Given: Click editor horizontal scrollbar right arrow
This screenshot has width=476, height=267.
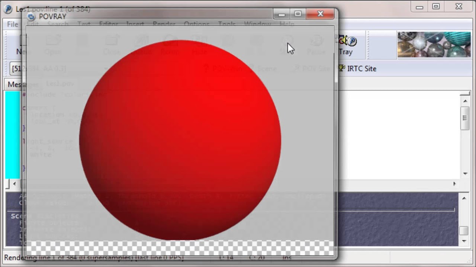Looking at the screenshot, I should click(x=454, y=184).
